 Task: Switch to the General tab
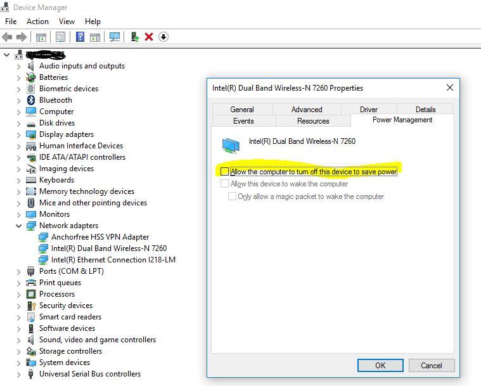242,110
